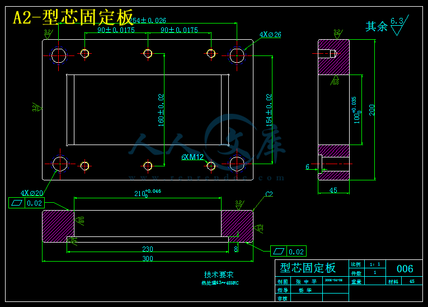
Task: Click the 比例 label cell
Action: coord(356,264)
